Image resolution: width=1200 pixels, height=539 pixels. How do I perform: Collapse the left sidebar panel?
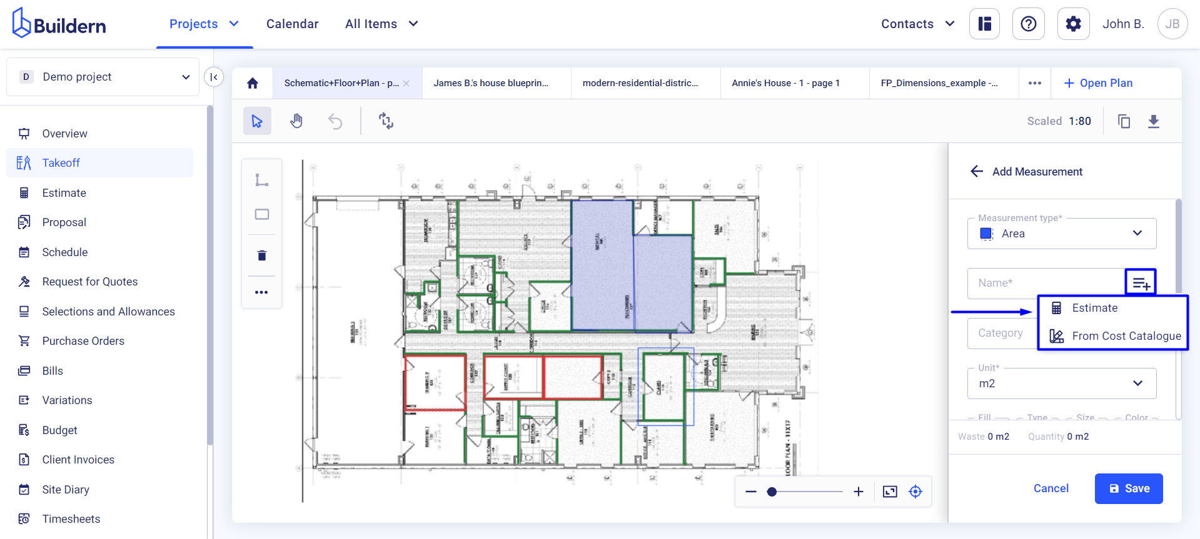[214, 77]
